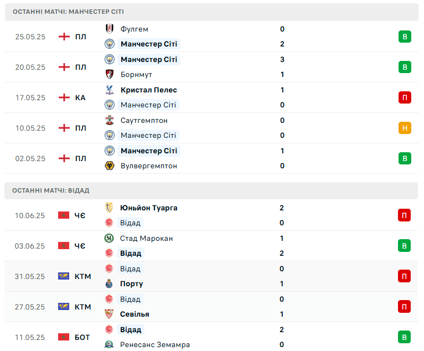Screen dimensions: 424x351
Task: Click the Wolverhampton wolf crest icon
Action: (x=110, y=166)
